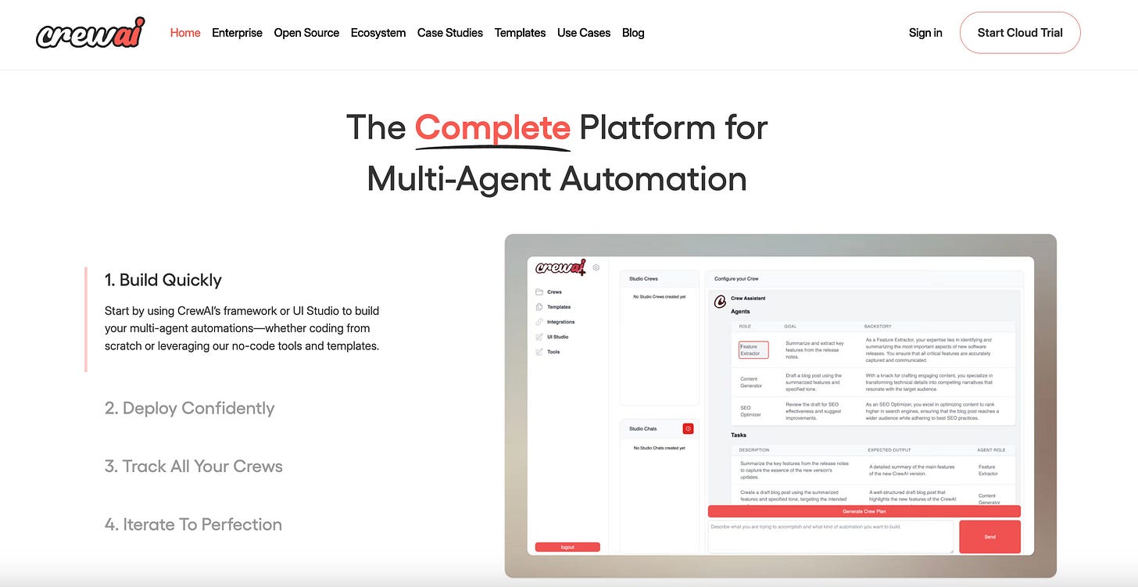Click the AGENT ROLE column header in Tasks table

(x=990, y=449)
